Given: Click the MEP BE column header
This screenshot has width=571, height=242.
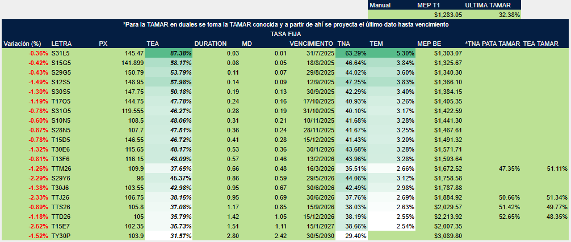Looking at the screenshot, I should [429, 44].
